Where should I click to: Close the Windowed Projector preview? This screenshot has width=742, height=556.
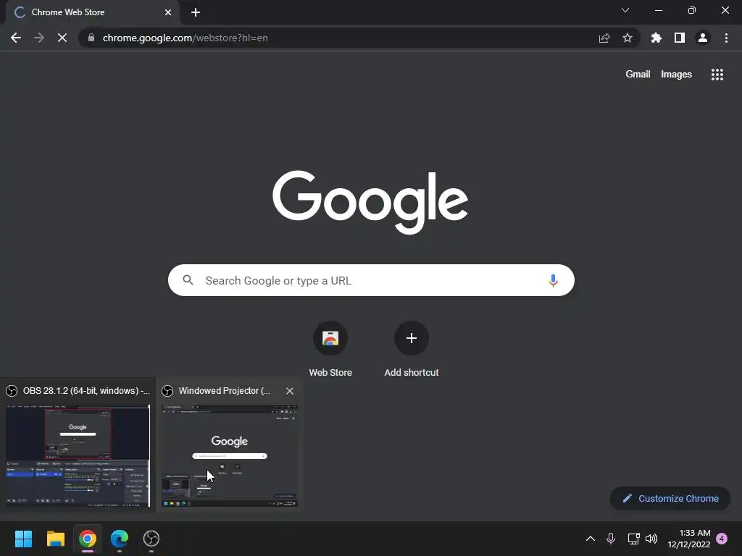pos(290,391)
